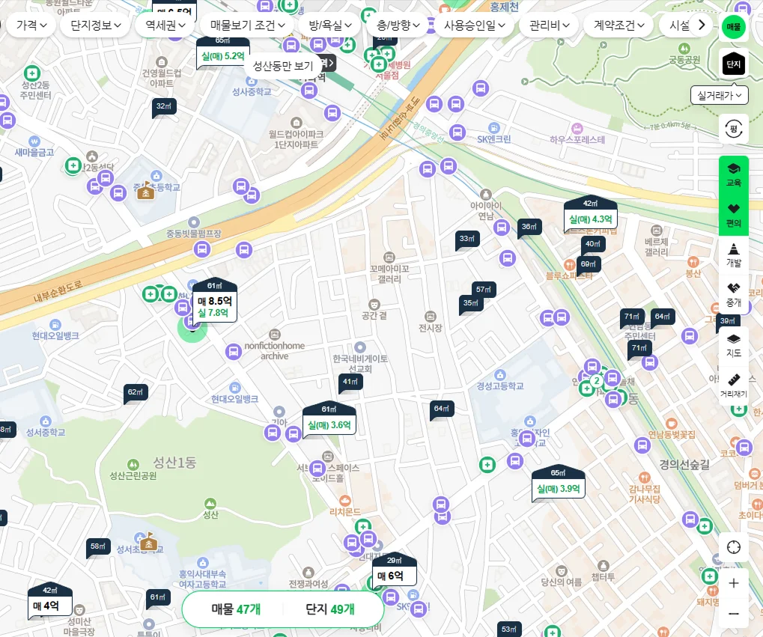Toggle the black 단지 hexagon button
This screenshot has height=637, width=763.
pos(733,64)
